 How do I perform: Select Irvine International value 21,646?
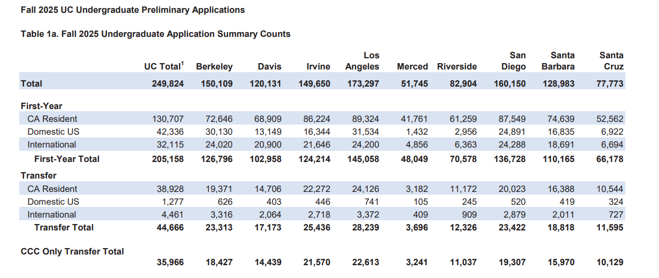coord(317,145)
